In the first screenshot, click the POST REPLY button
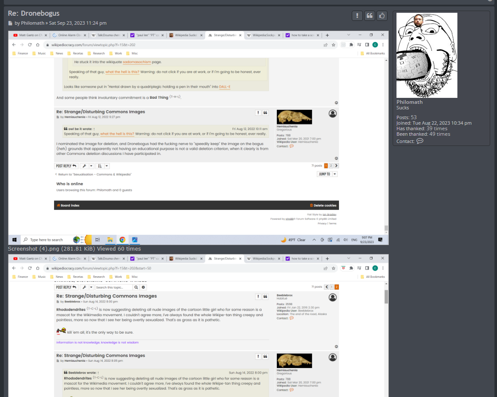The height and width of the screenshot is (397, 497). [66, 166]
